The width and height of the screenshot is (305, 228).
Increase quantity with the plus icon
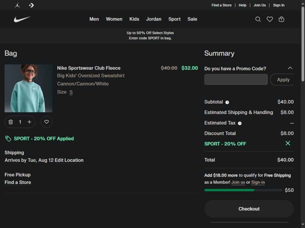[x=30, y=122]
